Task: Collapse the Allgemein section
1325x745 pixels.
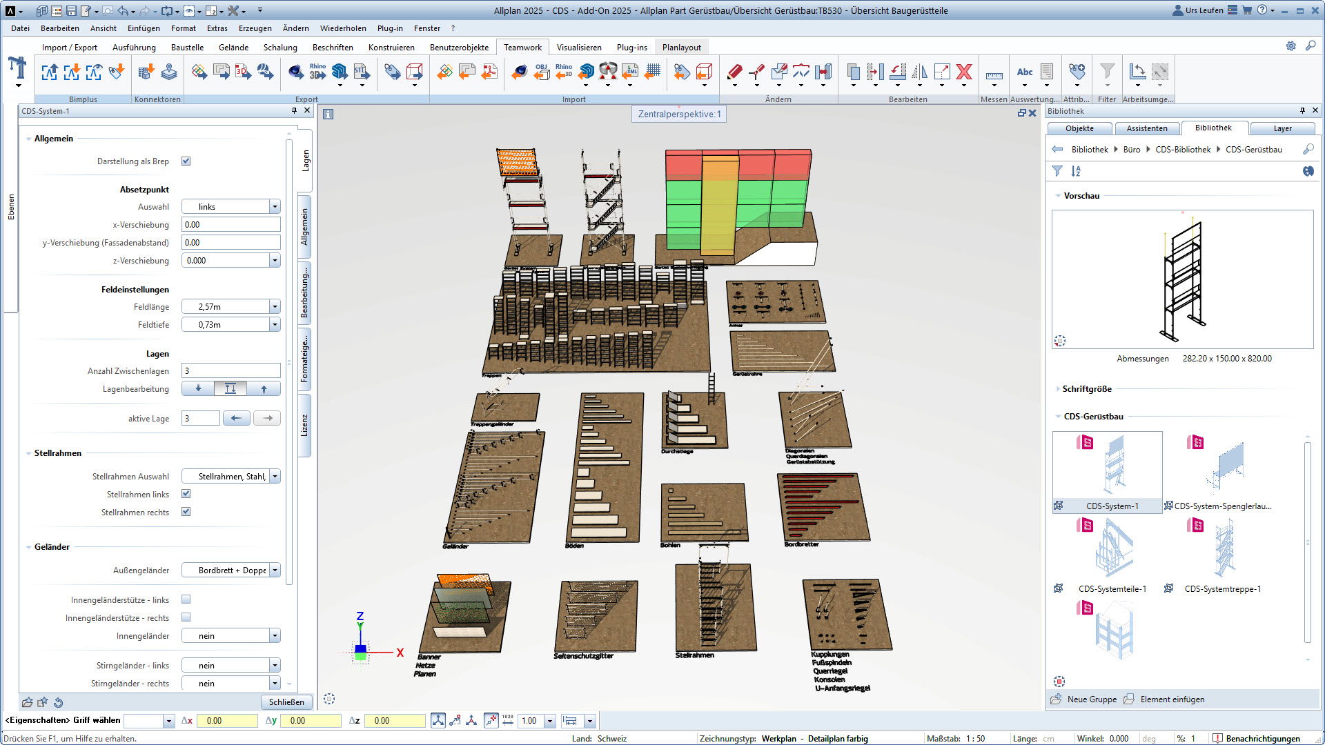Action: tap(28, 139)
